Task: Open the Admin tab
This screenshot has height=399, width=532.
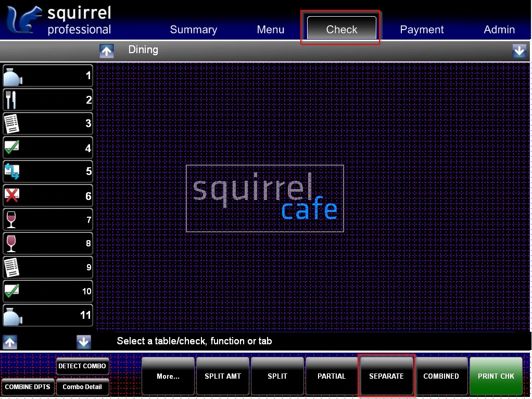Action: click(499, 30)
